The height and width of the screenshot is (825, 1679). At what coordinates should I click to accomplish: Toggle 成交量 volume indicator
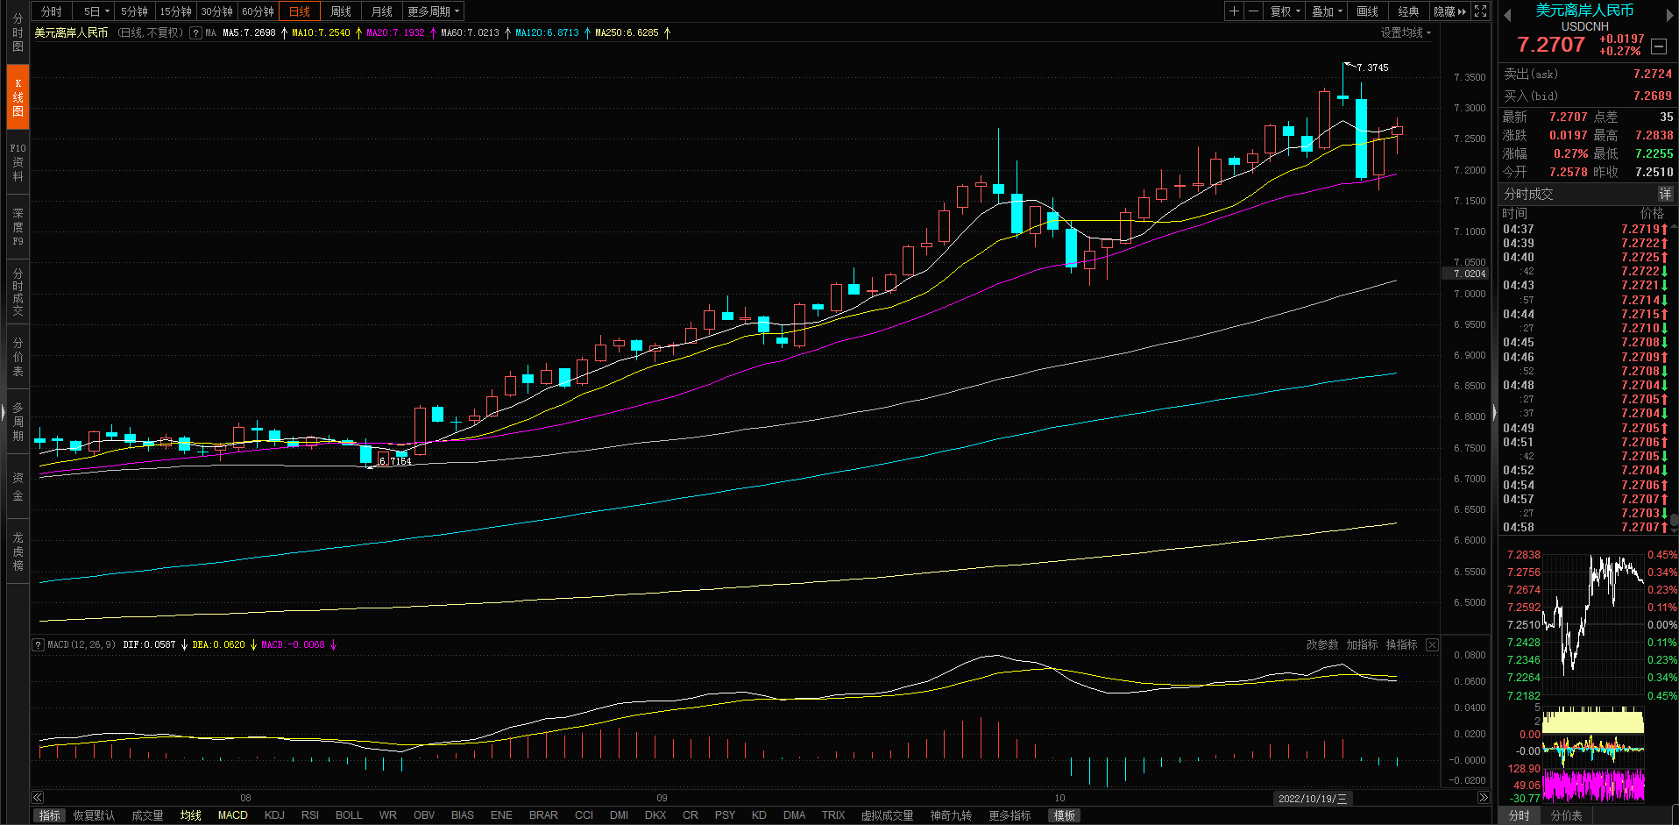(x=147, y=815)
